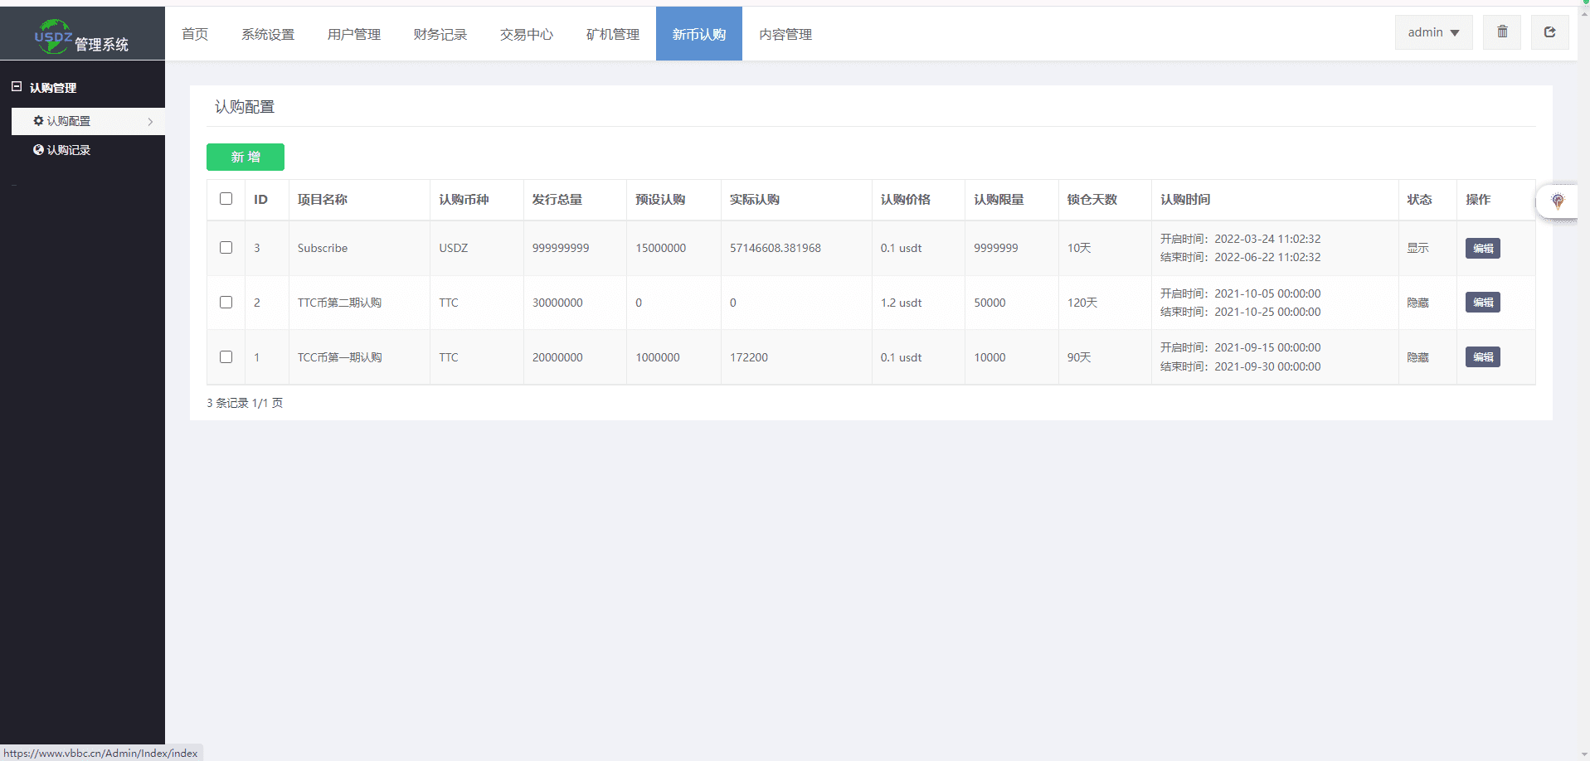
Task: Collapse the 认购管理 sidebar section
Action: [x=17, y=87]
